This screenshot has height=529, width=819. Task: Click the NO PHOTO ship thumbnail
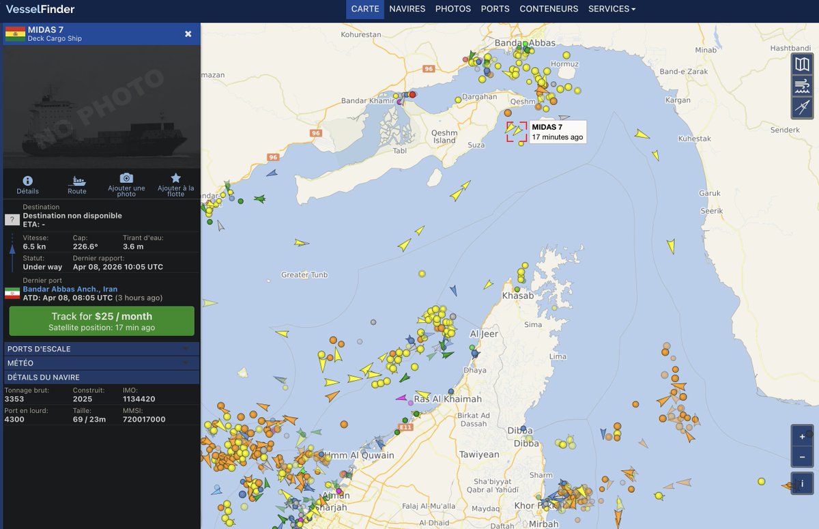click(102, 106)
